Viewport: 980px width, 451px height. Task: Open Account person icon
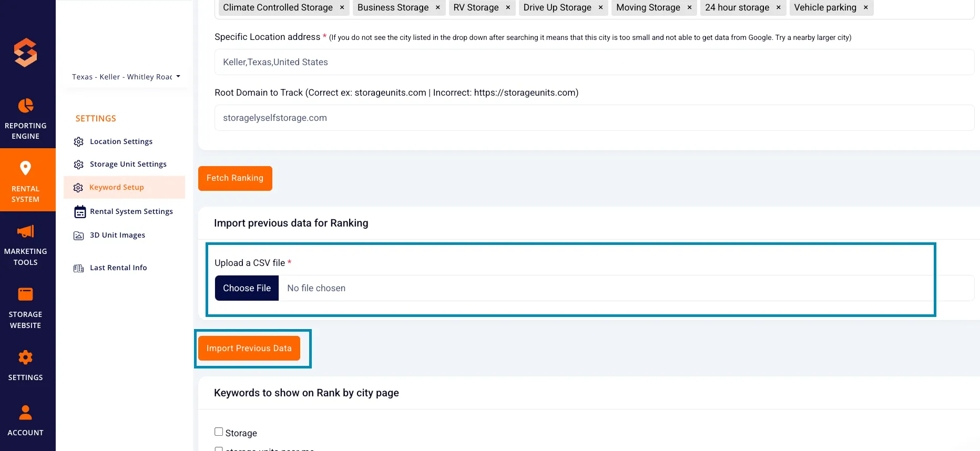(x=25, y=413)
